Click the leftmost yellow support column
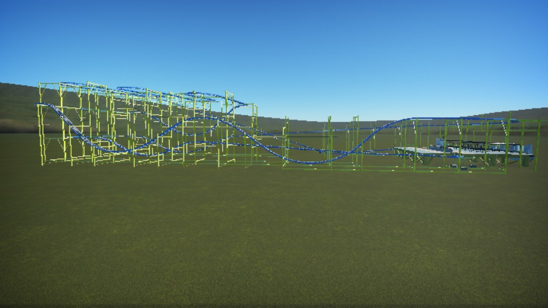Screen dimensions: 548x308 point(41,124)
